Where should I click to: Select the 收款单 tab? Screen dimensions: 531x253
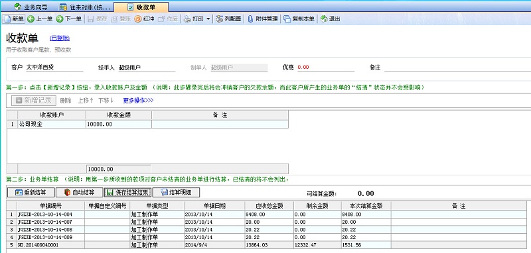tap(141, 7)
